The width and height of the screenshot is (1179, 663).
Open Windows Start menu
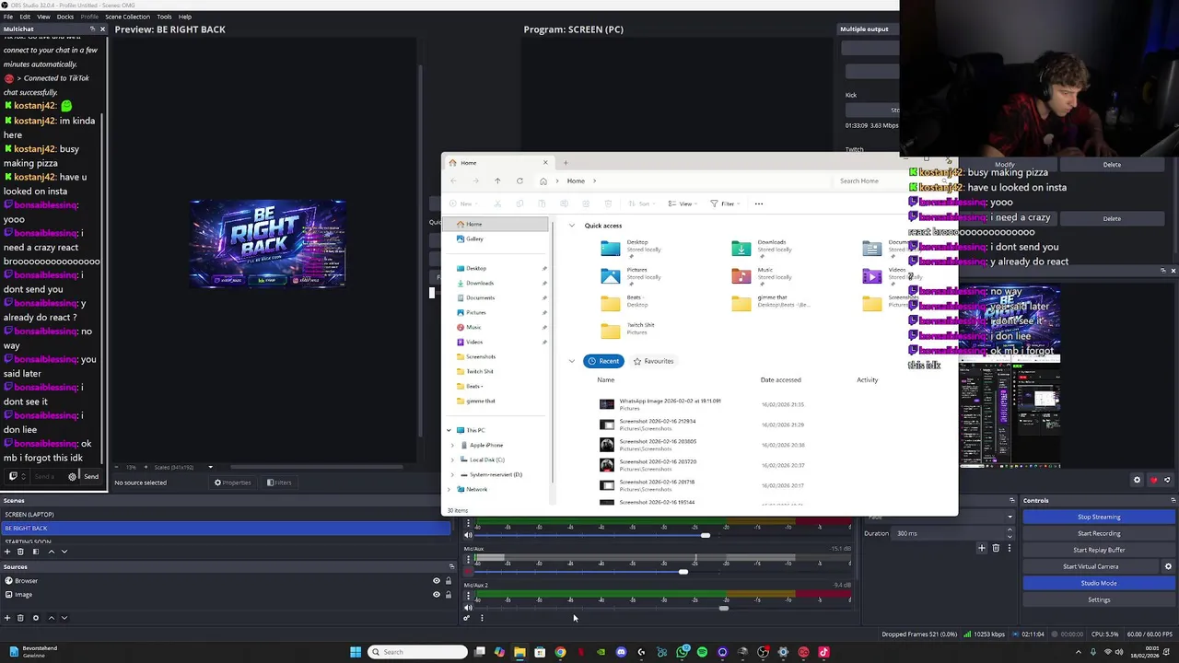pos(356,652)
